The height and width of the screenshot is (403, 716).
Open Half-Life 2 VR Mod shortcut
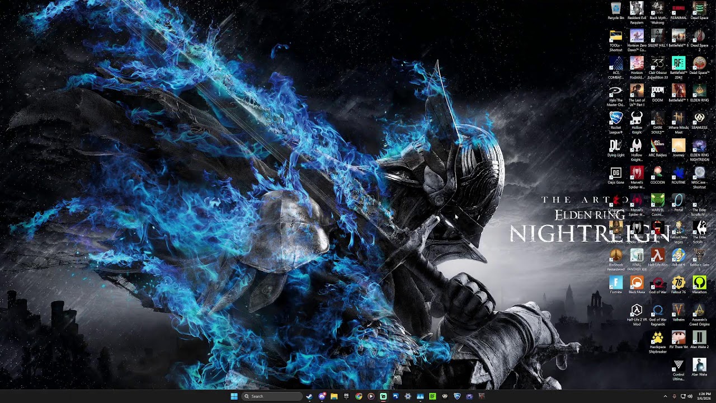(637, 315)
